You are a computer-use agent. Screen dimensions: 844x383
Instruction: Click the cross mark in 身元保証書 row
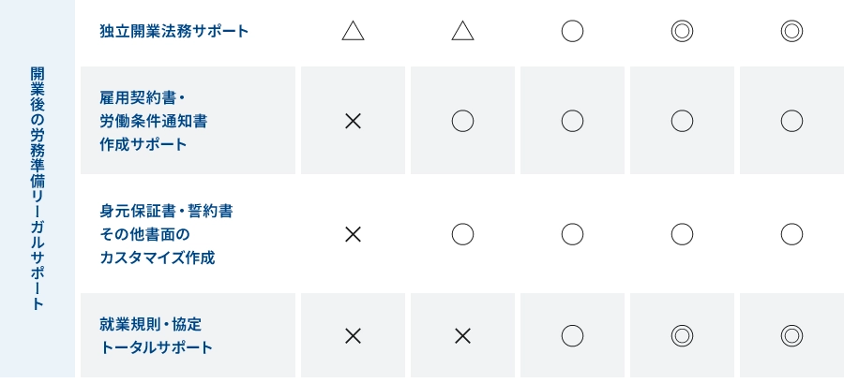coord(353,234)
